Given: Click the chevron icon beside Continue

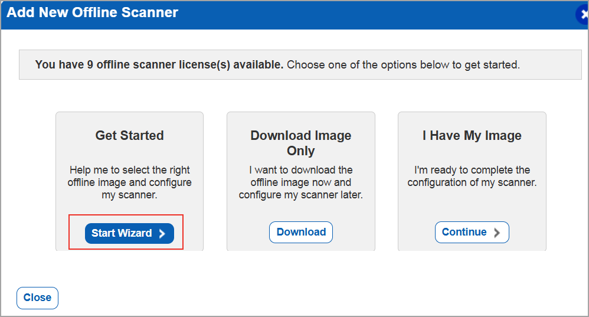Looking at the screenshot, I should [x=497, y=233].
